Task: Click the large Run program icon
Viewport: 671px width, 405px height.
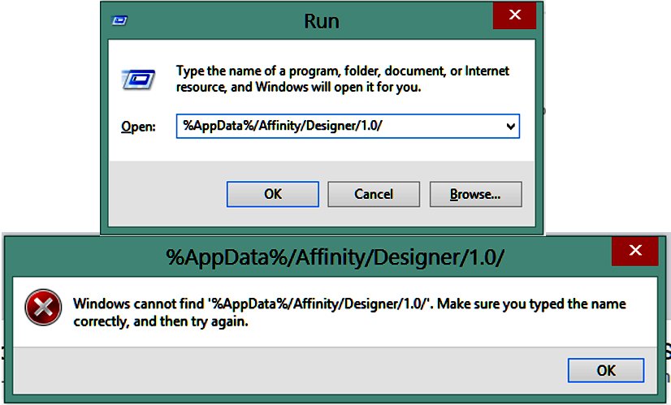Action: (139, 80)
